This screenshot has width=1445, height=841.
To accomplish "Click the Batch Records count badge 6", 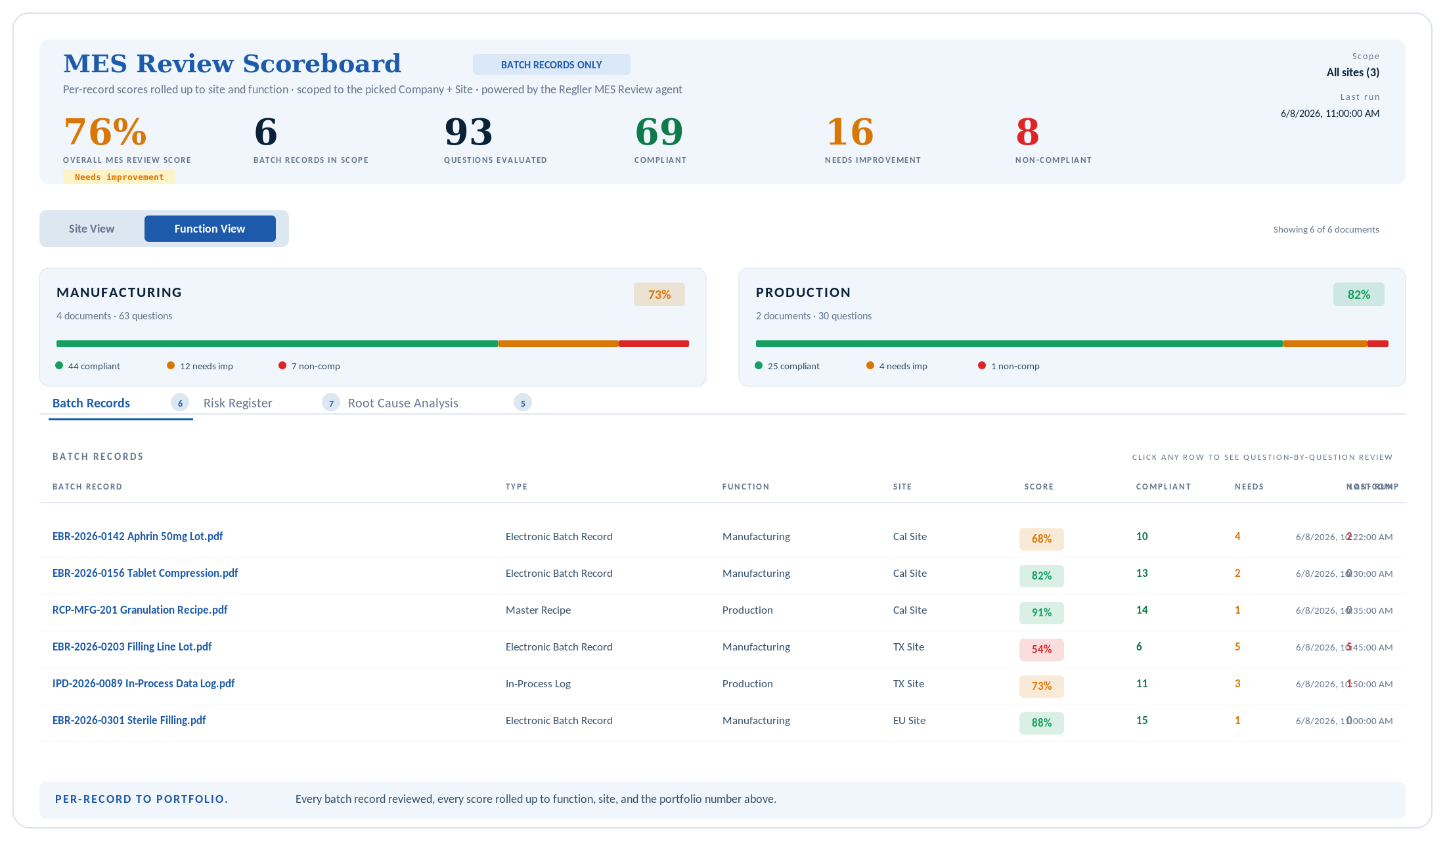I will (180, 403).
